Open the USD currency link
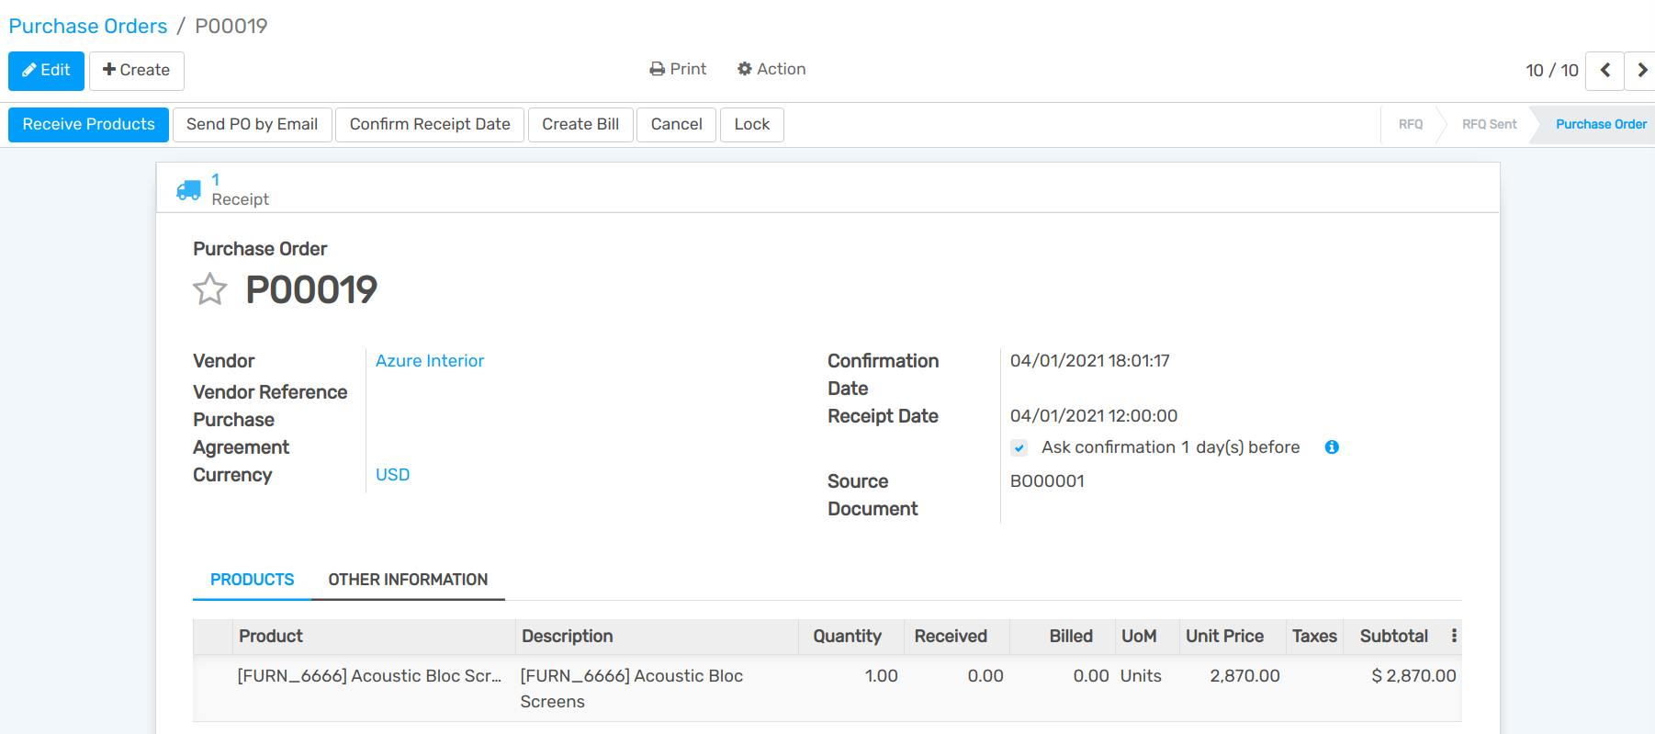The height and width of the screenshot is (734, 1655). click(x=392, y=475)
